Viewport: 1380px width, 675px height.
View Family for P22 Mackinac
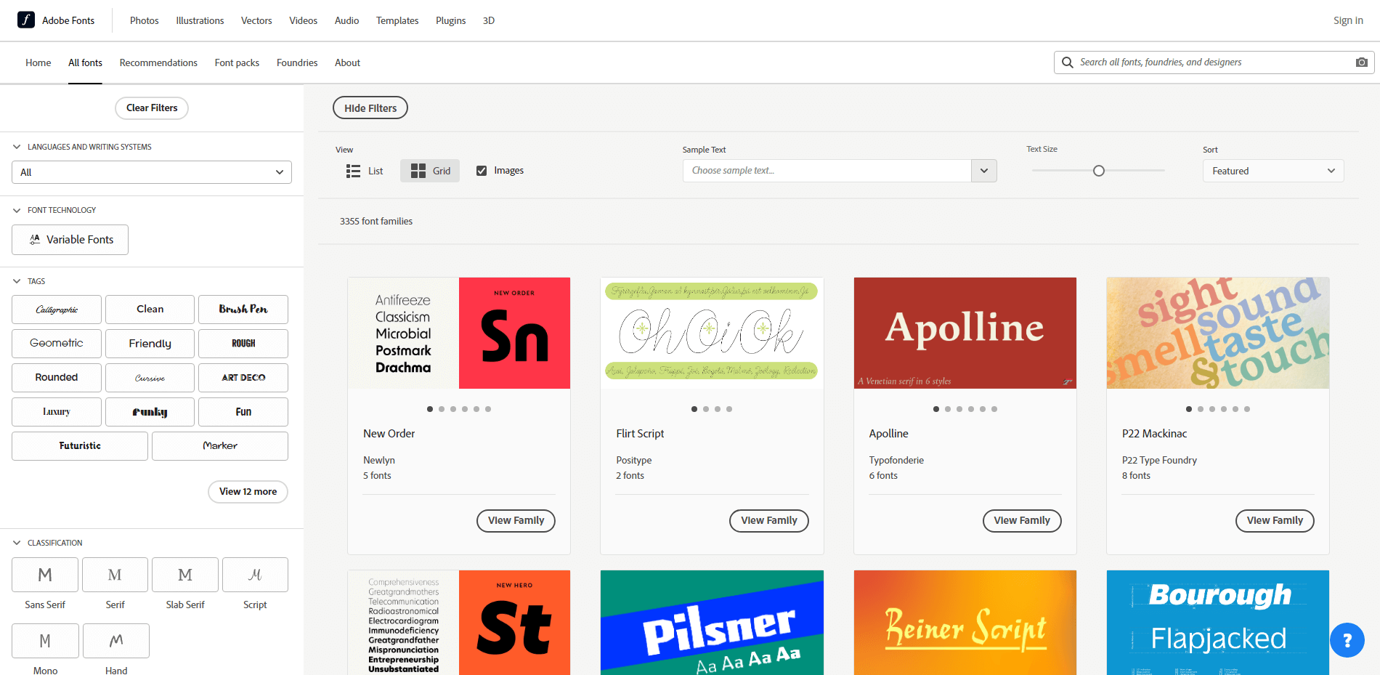tap(1275, 521)
